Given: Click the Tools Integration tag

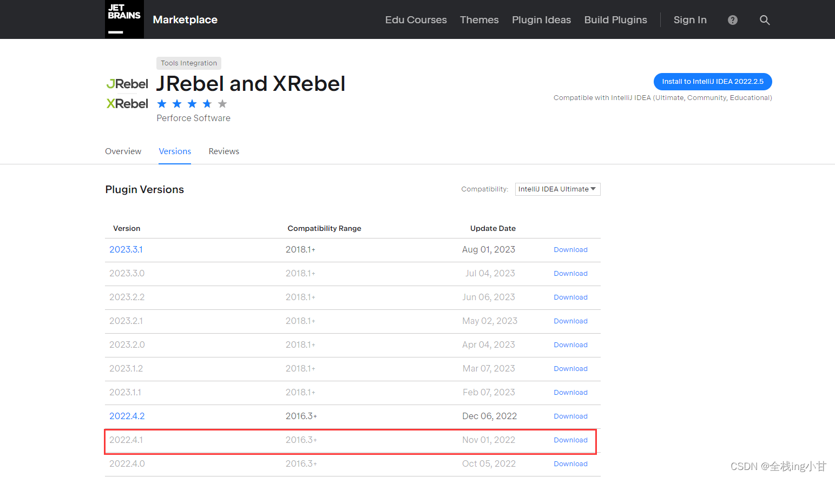Looking at the screenshot, I should click(189, 63).
